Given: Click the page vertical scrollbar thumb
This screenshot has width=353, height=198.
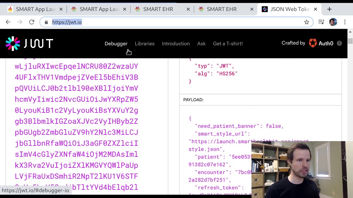Looking at the screenshot, I should click(350, 41).
